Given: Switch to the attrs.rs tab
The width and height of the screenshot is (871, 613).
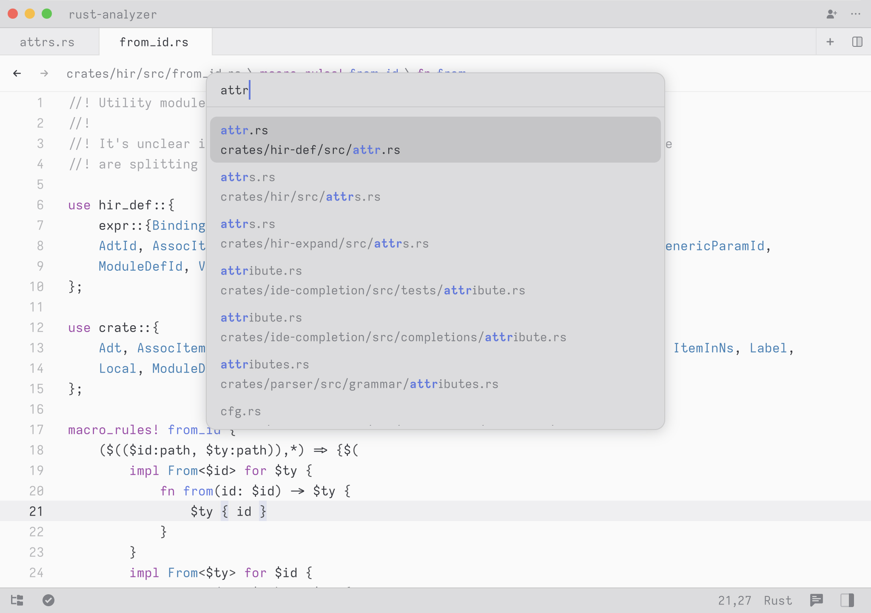Looking at the screenshot, I should pos(47,42).
